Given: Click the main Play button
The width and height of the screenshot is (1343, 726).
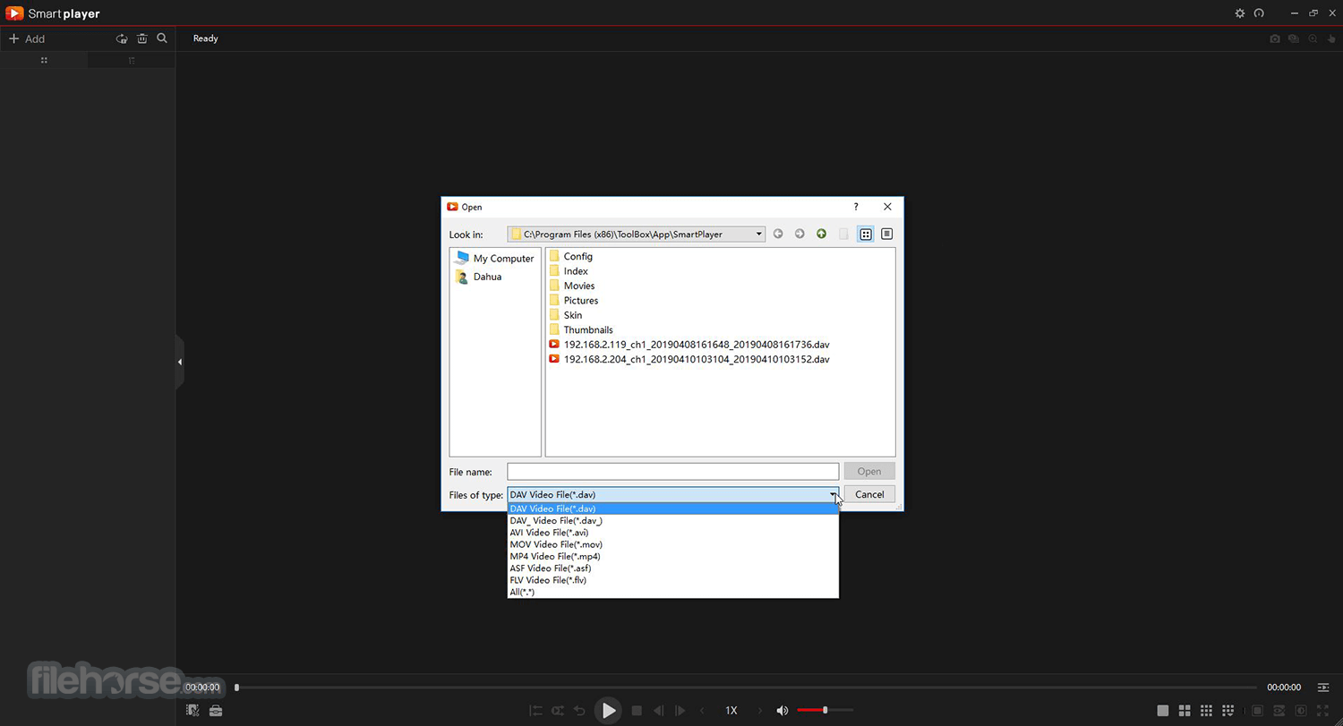Looking at the screenshot, I should tap(609, 711).
